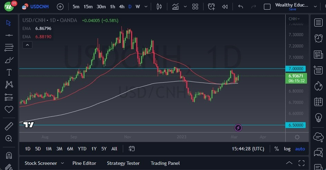Set range to YTD
The width and height of the screenshot is (326, 170).
[82, 149]
